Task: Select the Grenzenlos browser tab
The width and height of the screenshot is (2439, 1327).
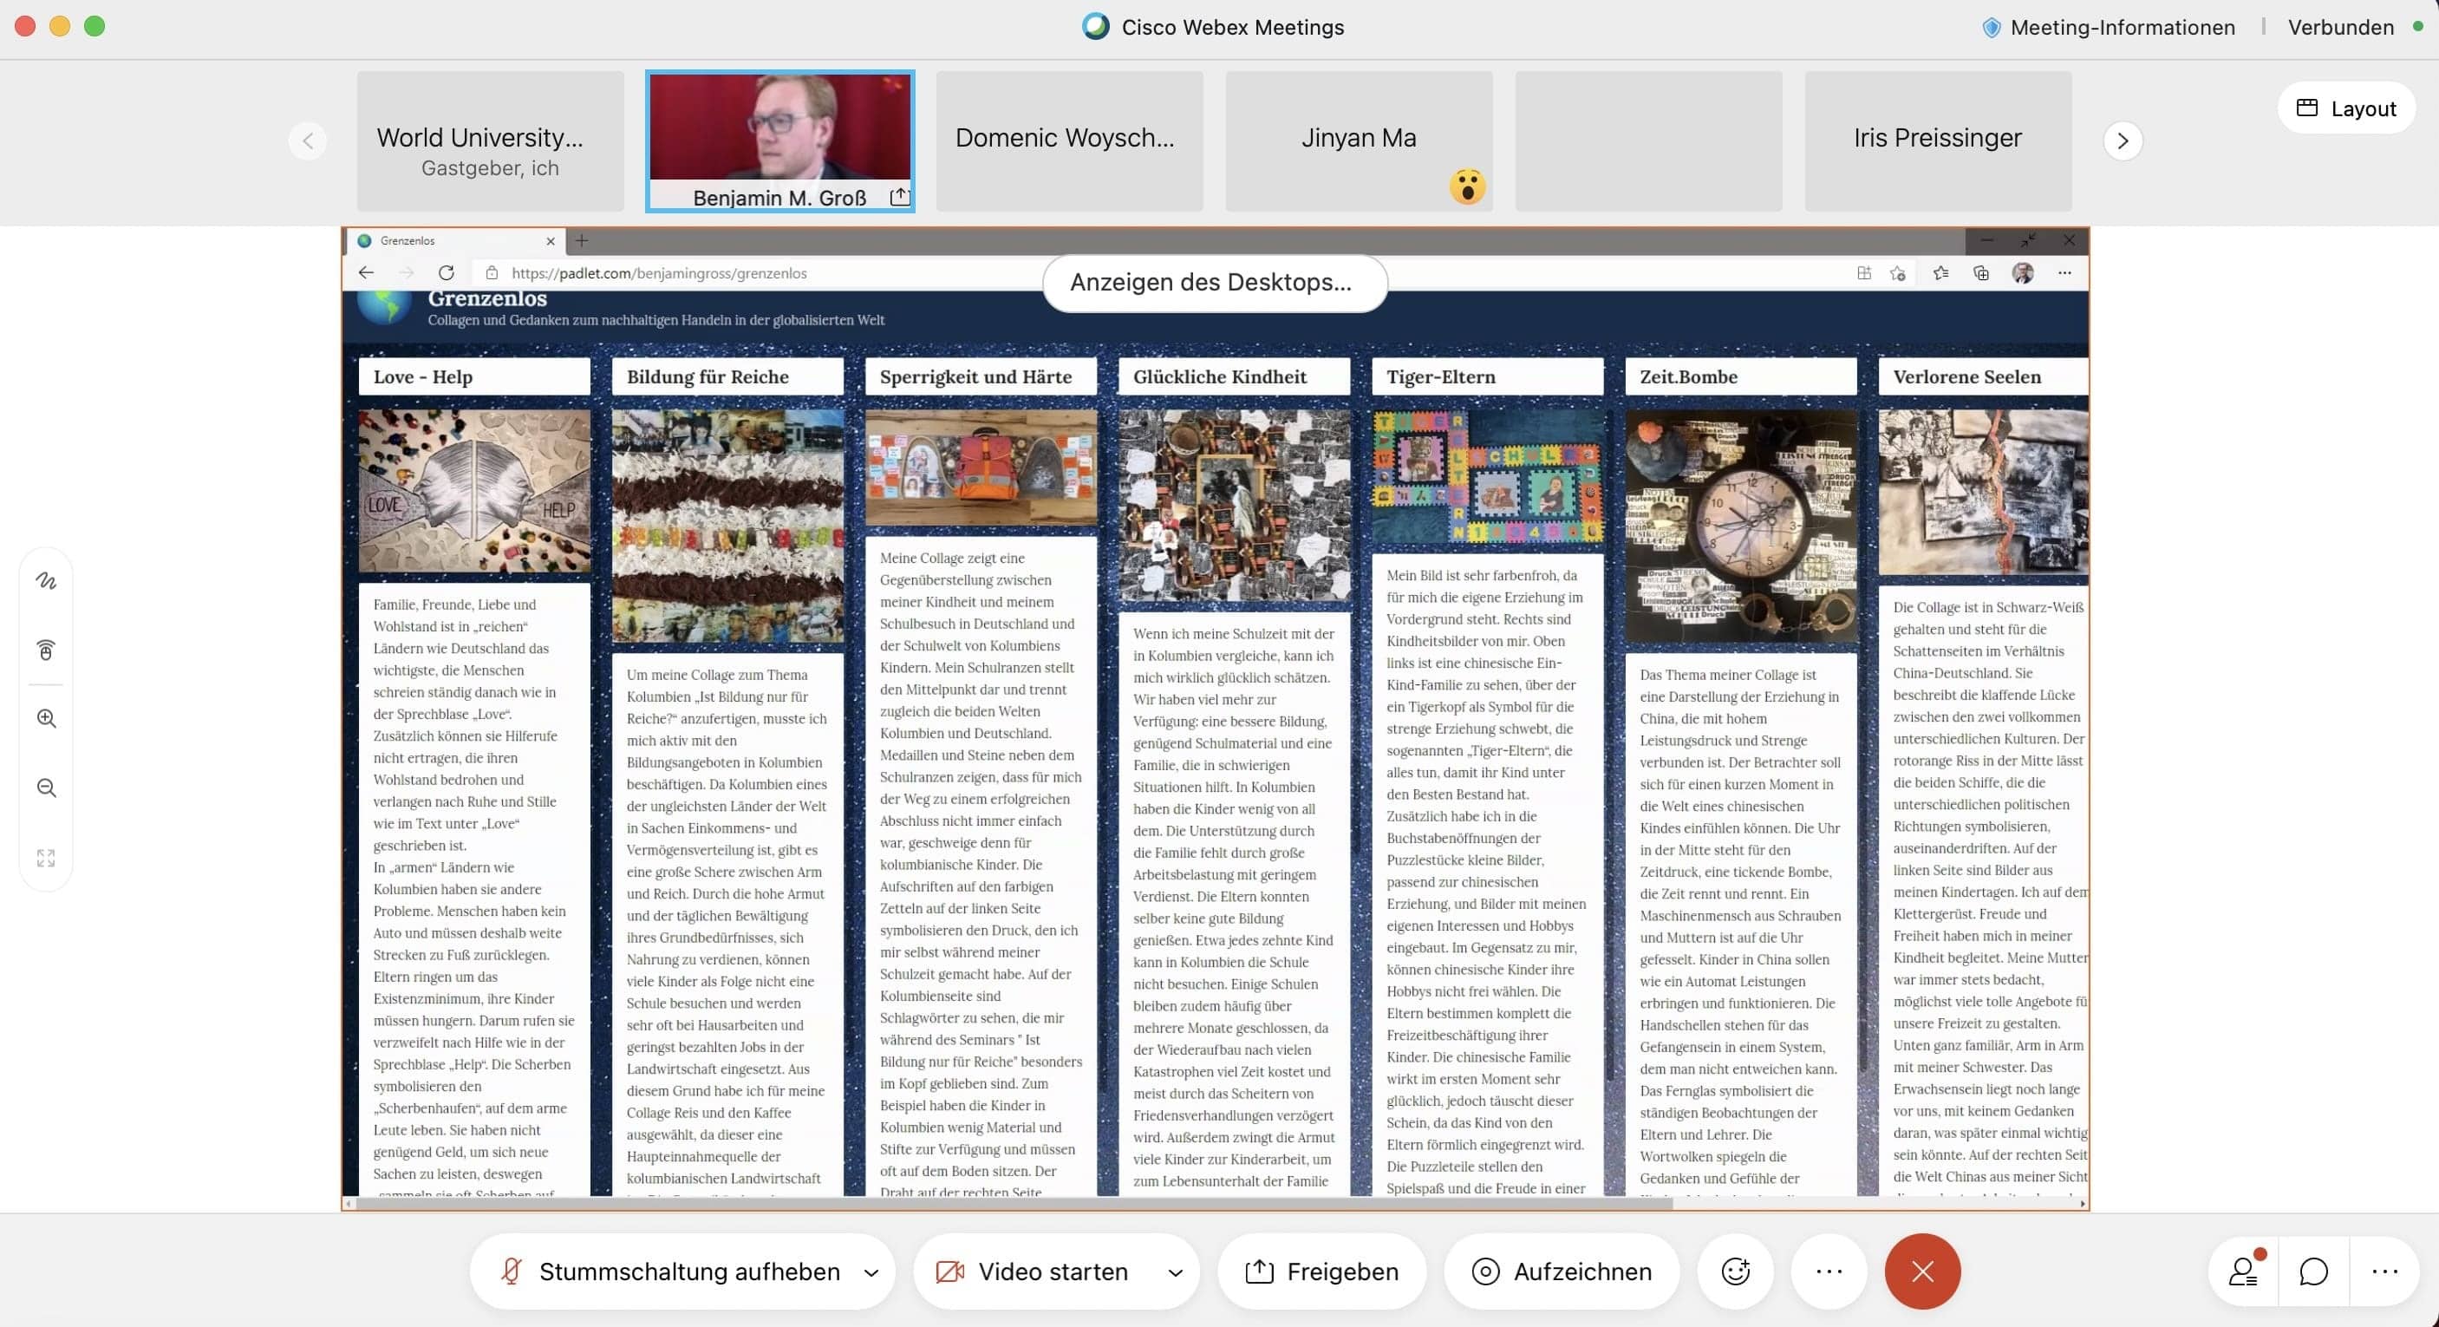Action: tap(454, 240)
